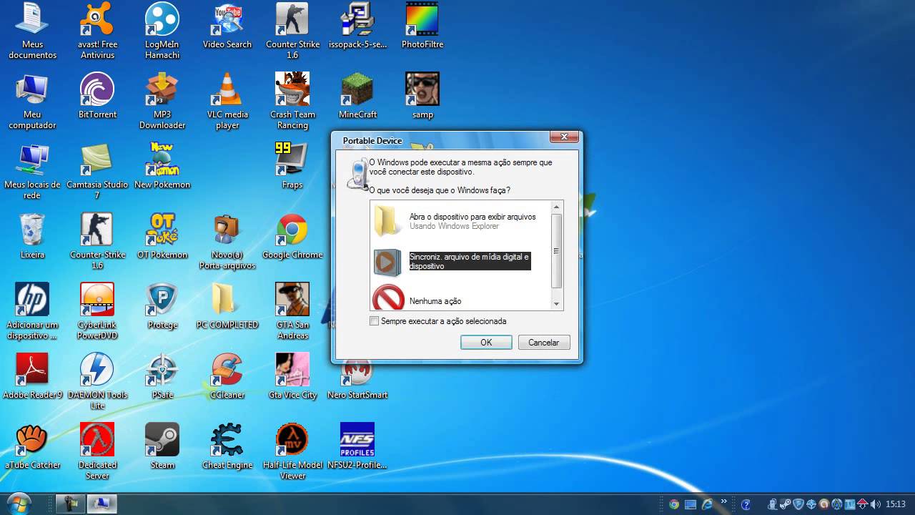Viewport: 915px width, 515px height.
Task: Select the PSafe desktop icon
Action: tap(162, 376)
